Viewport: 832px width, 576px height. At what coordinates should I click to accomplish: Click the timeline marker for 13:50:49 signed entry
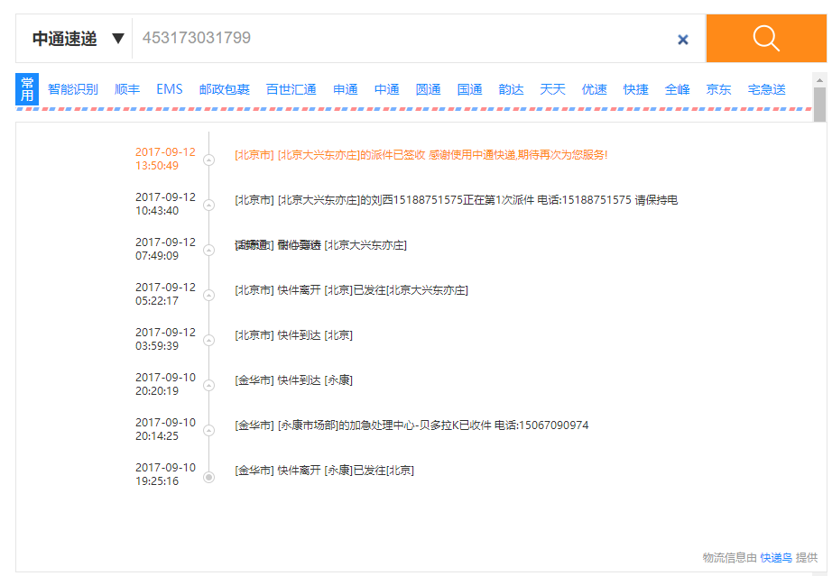pyautogui.click(x=209, y=160)
